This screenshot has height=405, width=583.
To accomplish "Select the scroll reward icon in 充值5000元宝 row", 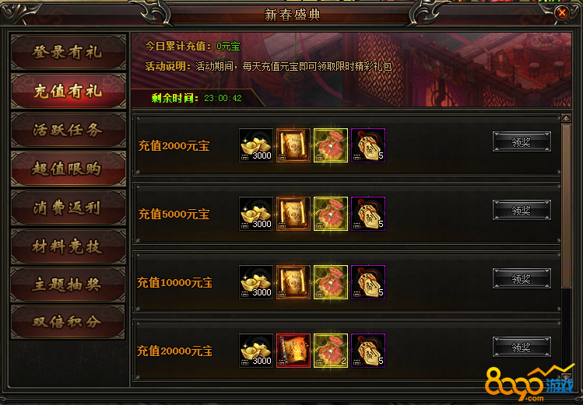I will tap(293, 214).
